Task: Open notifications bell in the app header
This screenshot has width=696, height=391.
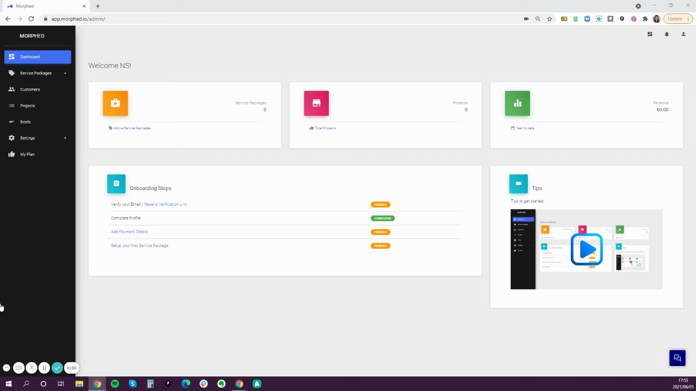Action: click(667, 34)
